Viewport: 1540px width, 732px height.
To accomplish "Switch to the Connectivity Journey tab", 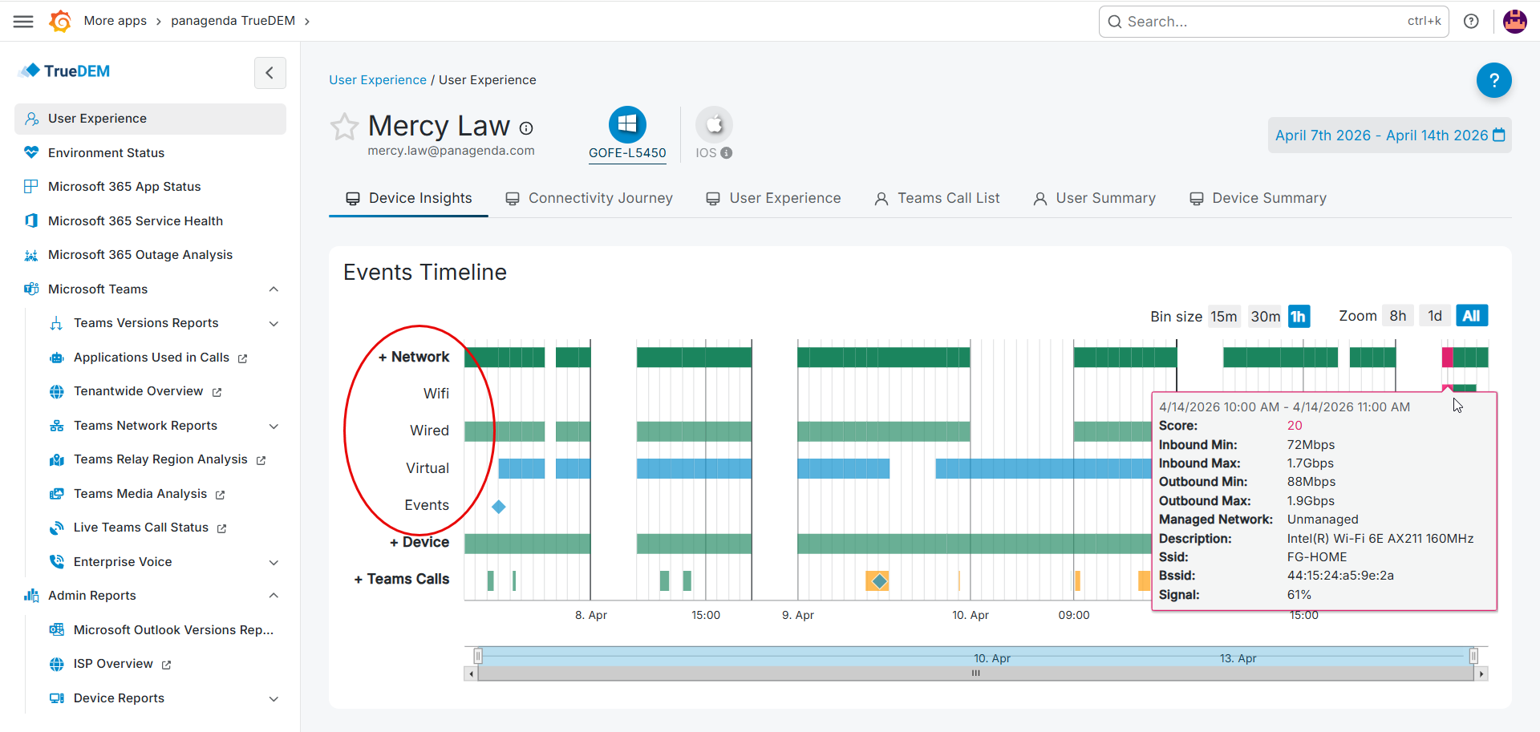I will click(590, 199).
